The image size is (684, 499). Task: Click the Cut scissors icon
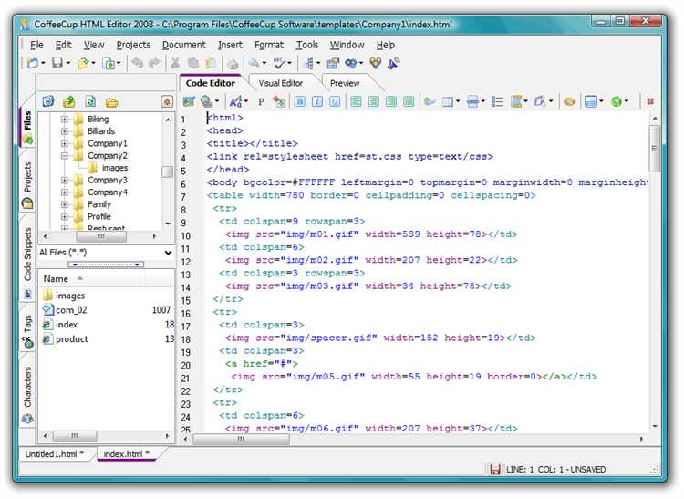coord(173,63)
